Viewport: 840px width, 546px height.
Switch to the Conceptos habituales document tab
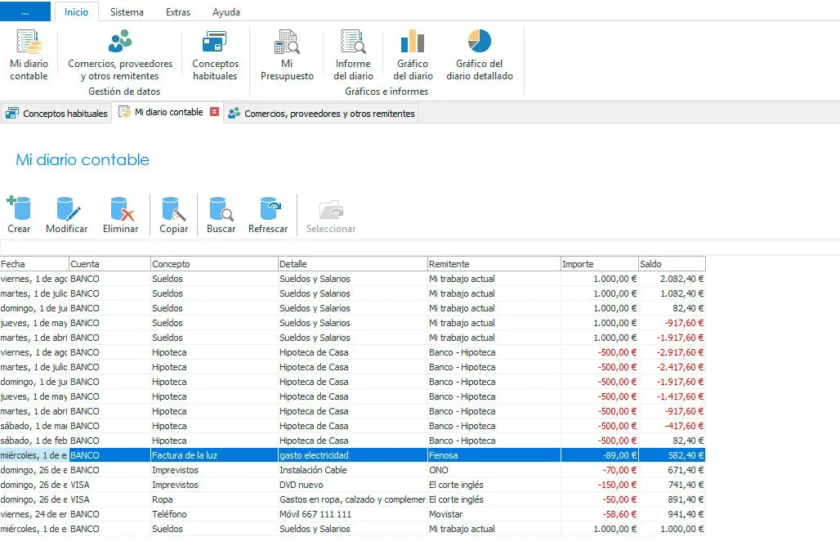pos(57,114)
